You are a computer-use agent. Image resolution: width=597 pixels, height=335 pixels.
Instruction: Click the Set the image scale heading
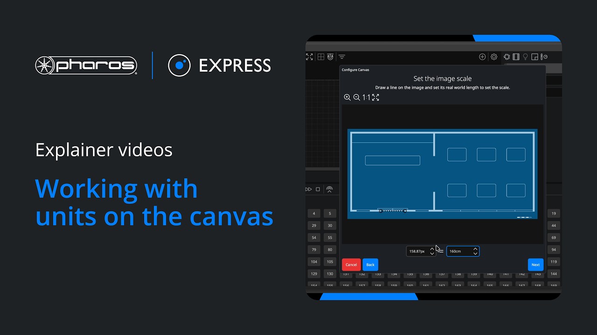[443, 79]
